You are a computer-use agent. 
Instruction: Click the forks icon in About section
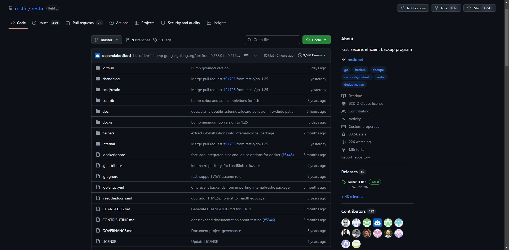click(x=344, y=150)
